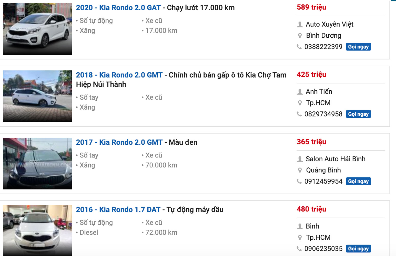Tap Gọi ngay next to 0906235035

(x=358, y=249)
